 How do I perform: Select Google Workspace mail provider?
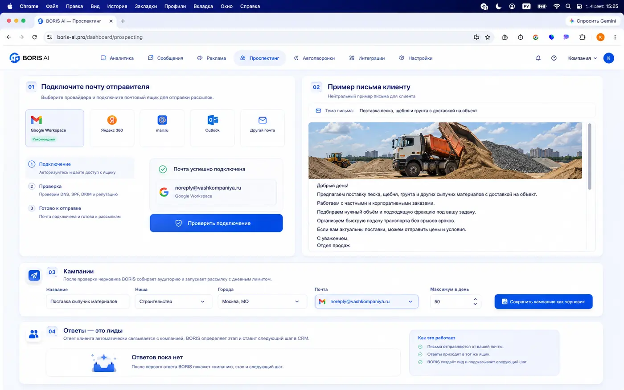tap(55, 128)
